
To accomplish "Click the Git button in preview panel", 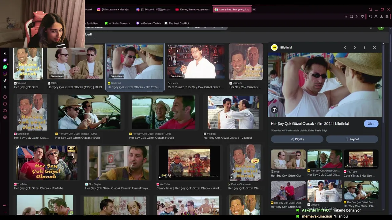I will click(371, 123).
